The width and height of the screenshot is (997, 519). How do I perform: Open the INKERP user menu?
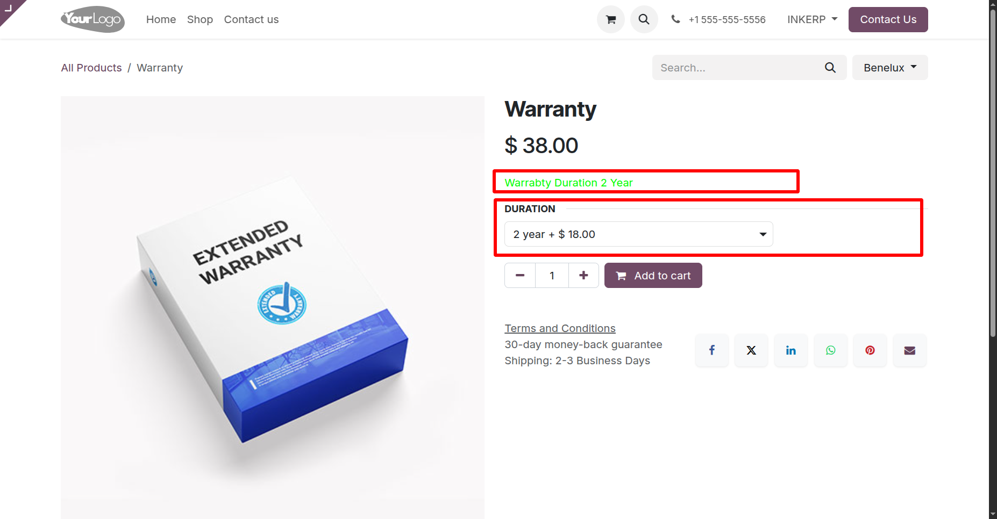point(812,19)
